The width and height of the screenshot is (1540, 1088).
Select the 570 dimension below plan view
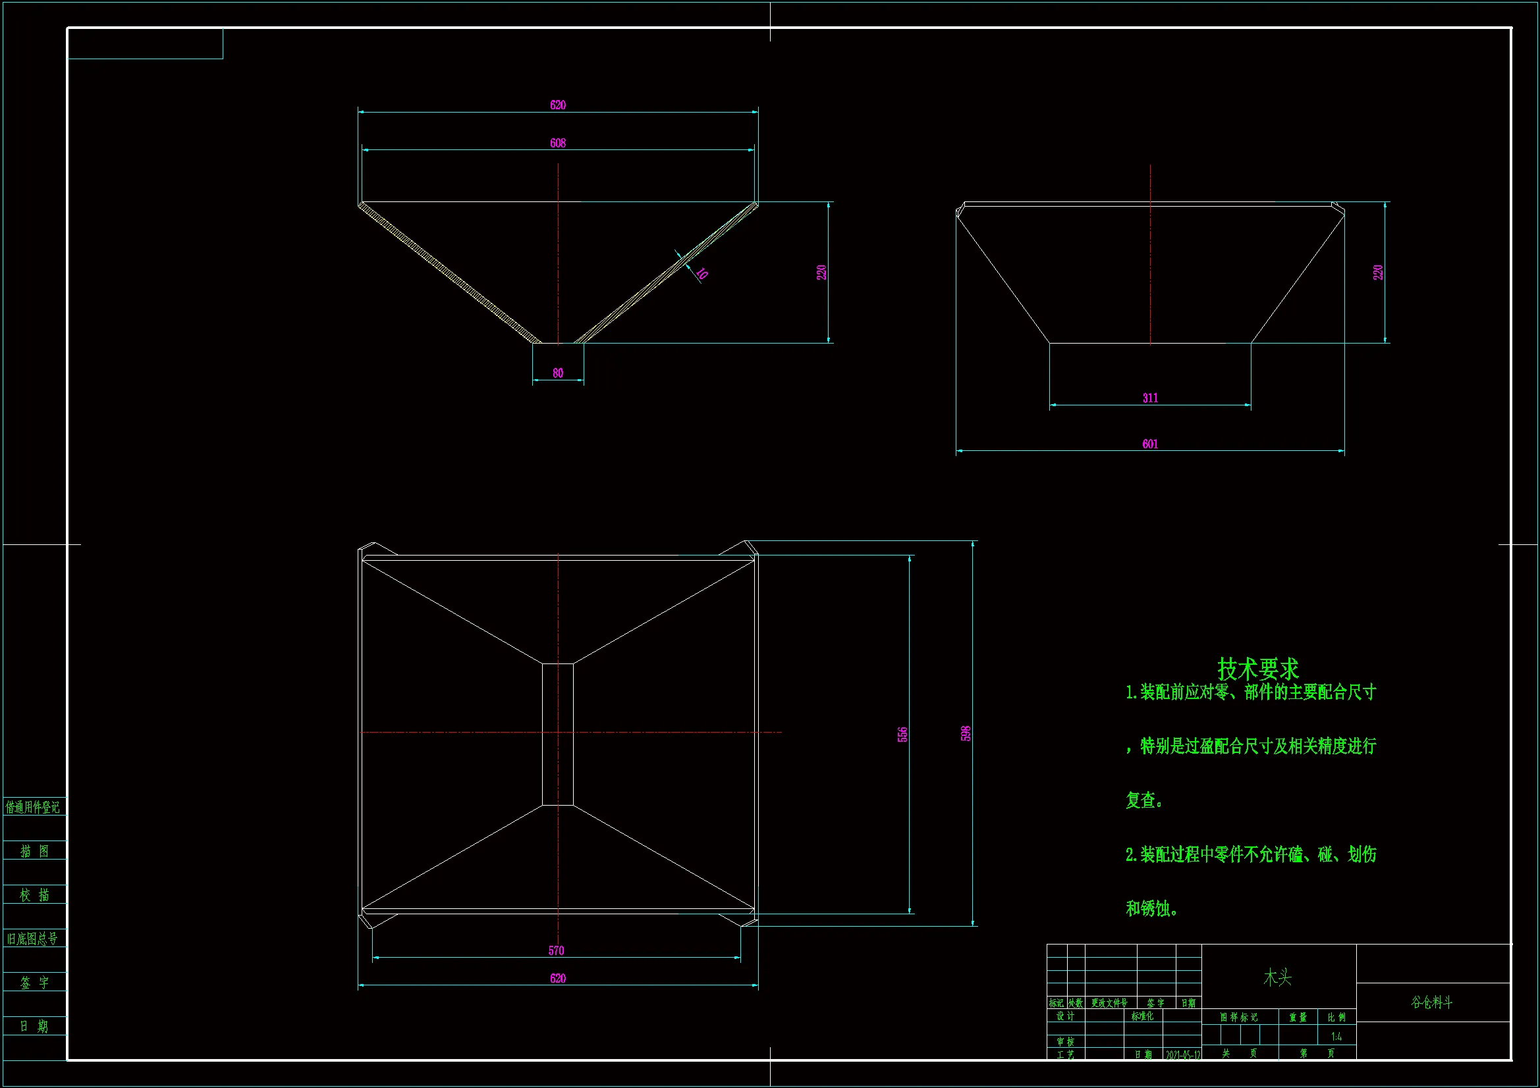[556, 950]
